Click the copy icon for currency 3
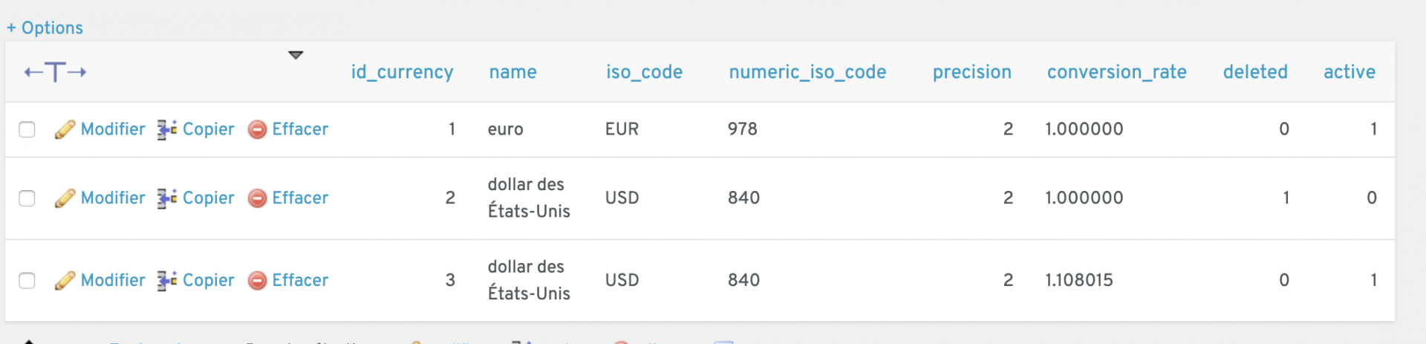Image resolution: width=1426 pixels, height=344 pixels. tap(166, 281)
